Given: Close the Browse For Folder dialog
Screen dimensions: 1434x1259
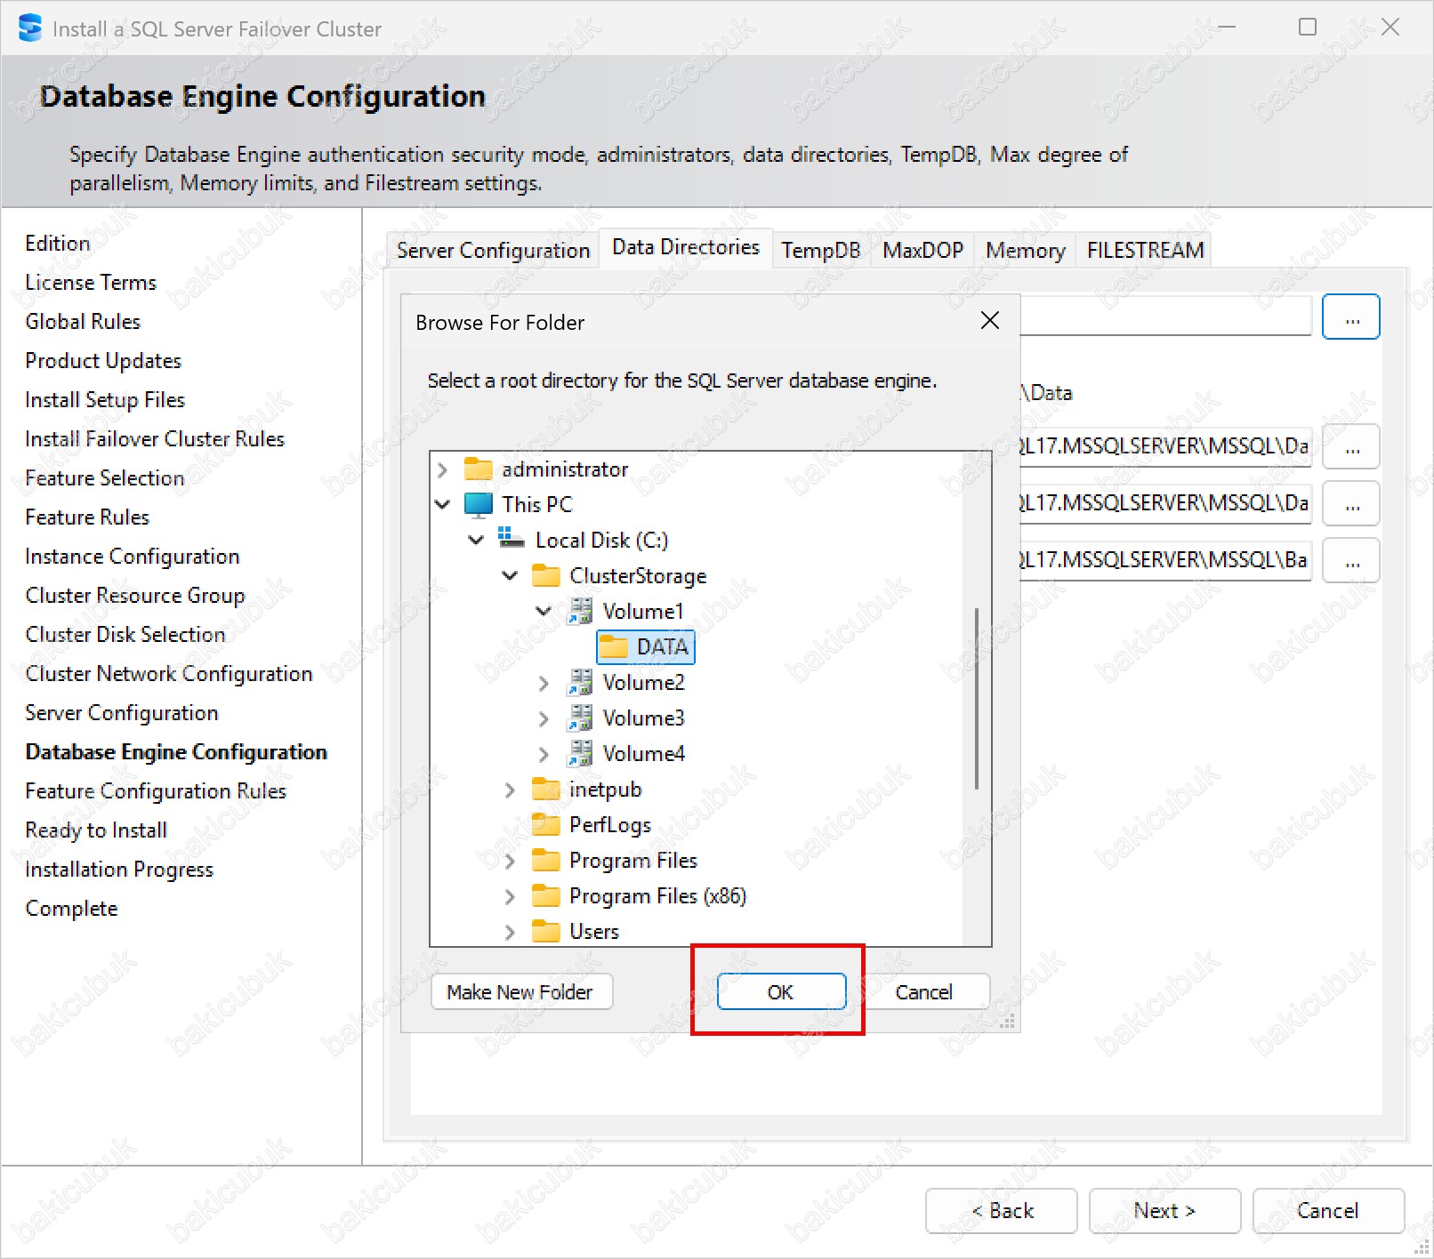Looking at the screenshot, I should (x=989, y=321).
